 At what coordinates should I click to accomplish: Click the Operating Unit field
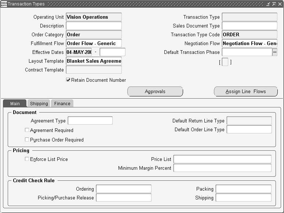(x=94, y=17)
